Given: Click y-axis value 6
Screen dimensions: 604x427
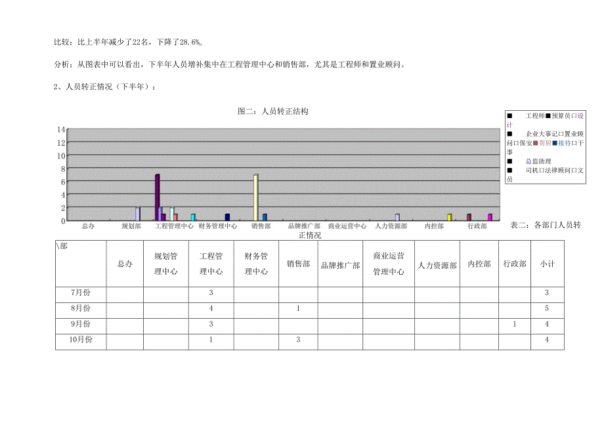Looking at the screenshot, I should 63,182.
